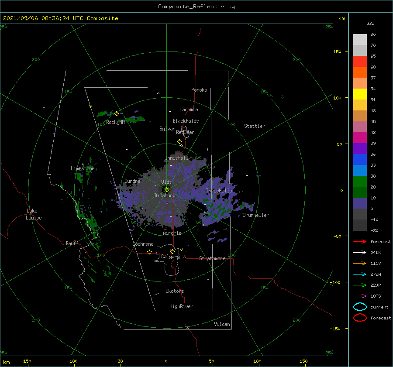
Task: Click the Blackfalds label on map
Action: [186, 121]
